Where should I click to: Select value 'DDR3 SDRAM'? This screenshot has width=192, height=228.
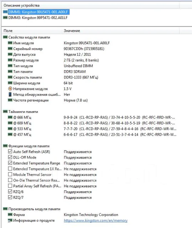[75, 72]
